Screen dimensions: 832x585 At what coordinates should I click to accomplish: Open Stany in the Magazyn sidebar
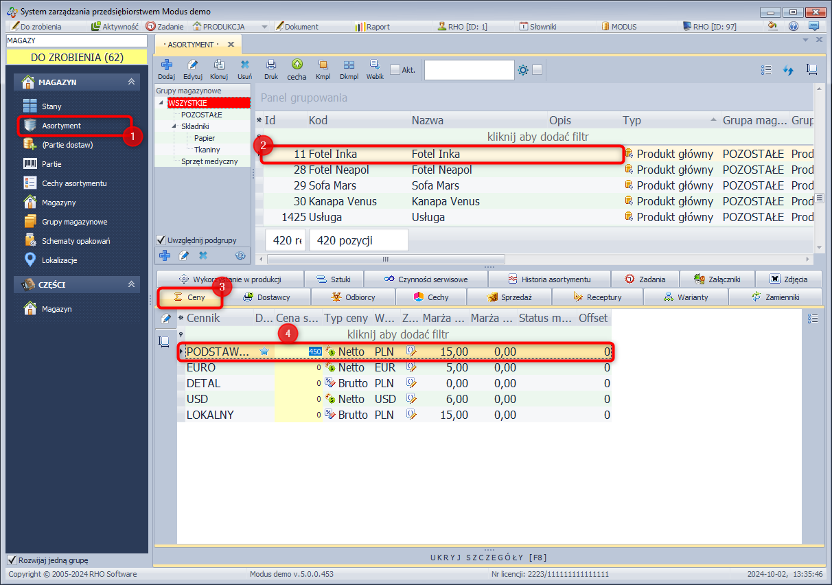pyautogui.click(x=51, y=106)
